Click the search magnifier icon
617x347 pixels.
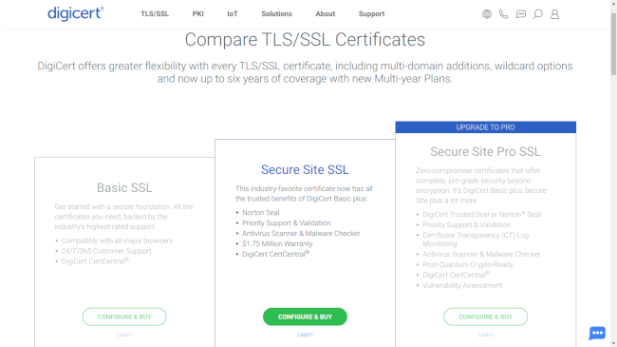(x=537, y=14)
